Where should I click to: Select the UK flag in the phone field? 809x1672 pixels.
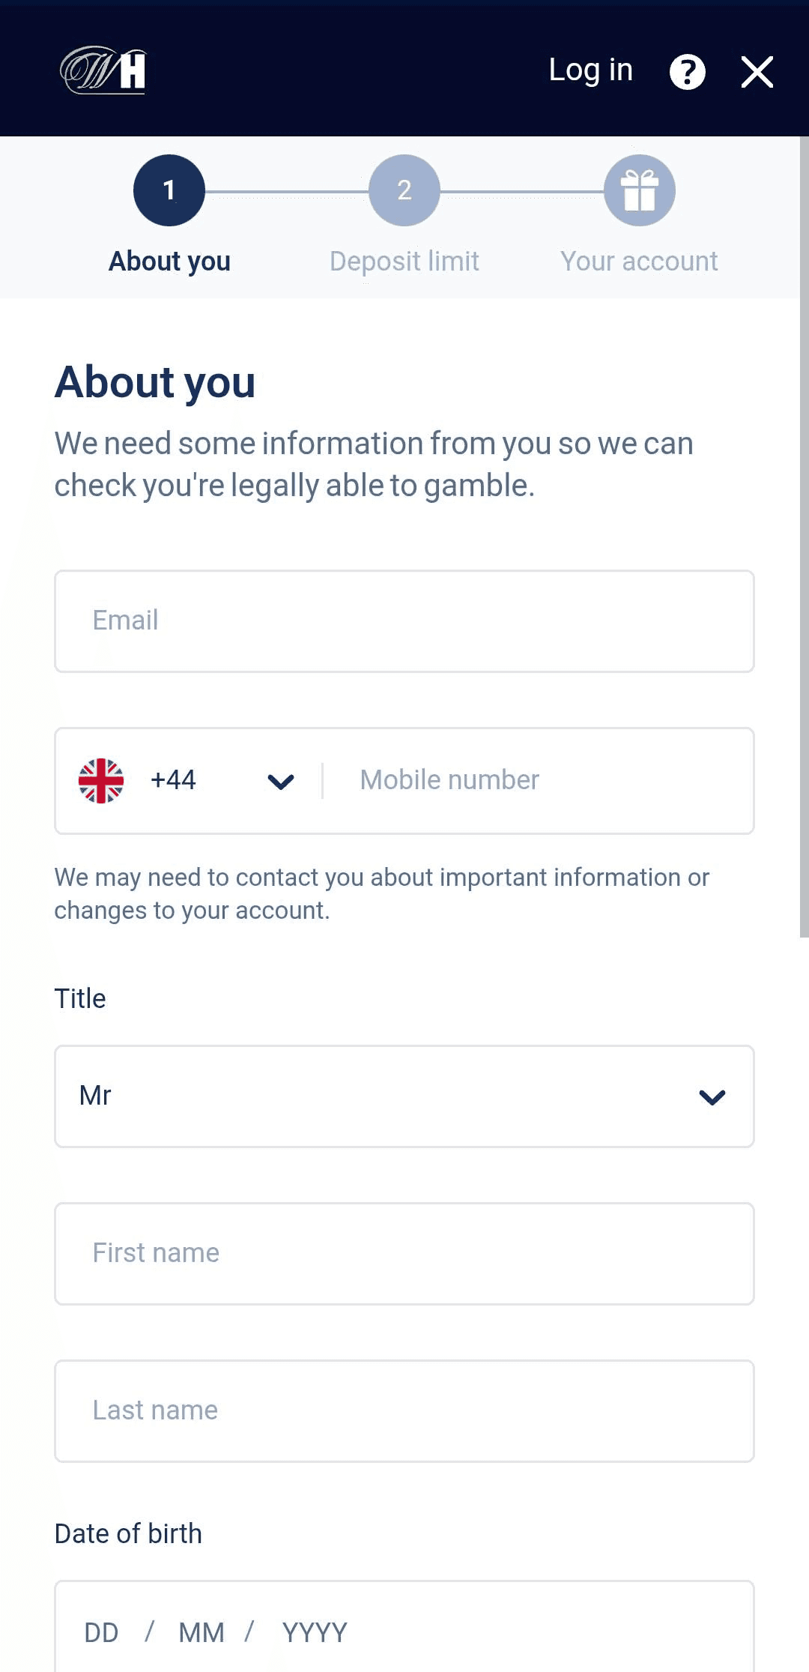(x=103, y=780)
